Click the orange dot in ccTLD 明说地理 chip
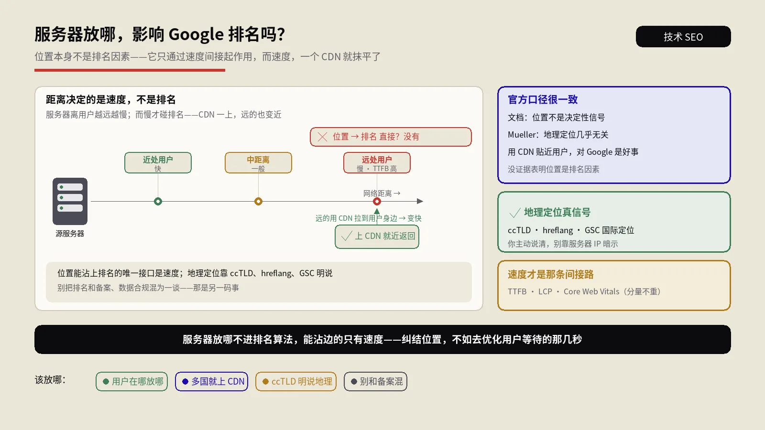This screenshot has width=765, height=430. coord(265,382)
